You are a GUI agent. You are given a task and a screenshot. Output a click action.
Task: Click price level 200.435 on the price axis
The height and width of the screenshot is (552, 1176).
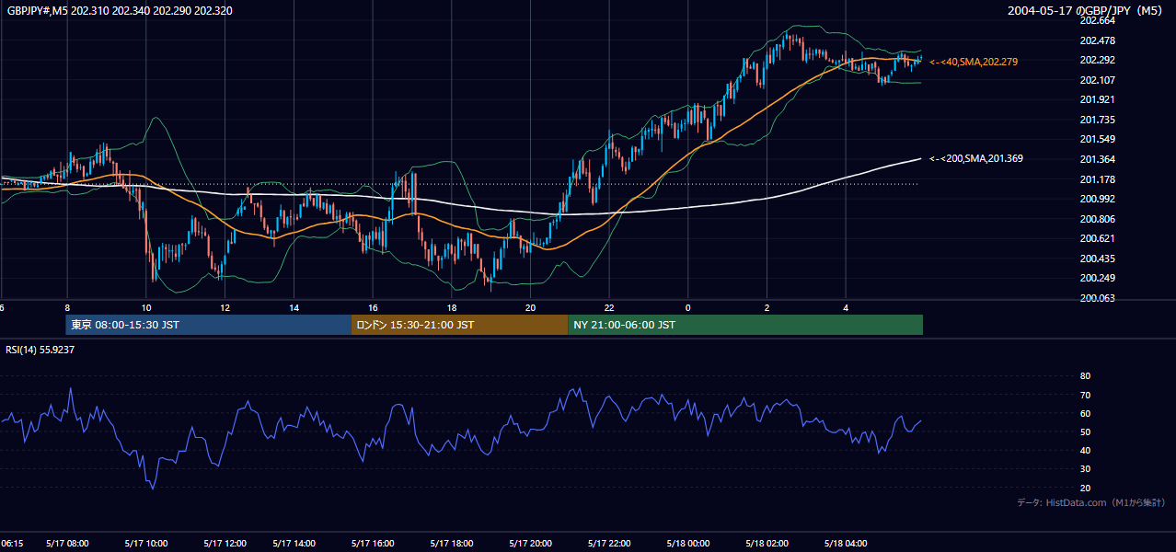pyautogui.click(x=1097, y=259)
